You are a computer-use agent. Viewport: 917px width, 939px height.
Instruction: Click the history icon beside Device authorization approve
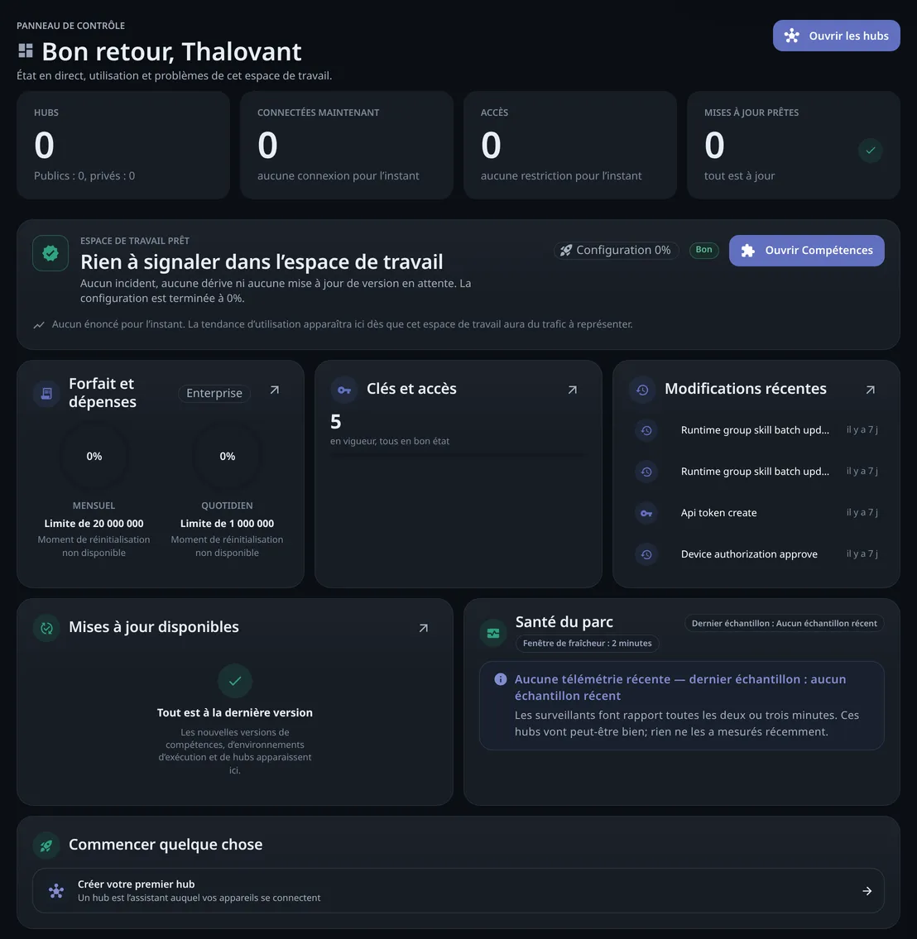point(646,554)
